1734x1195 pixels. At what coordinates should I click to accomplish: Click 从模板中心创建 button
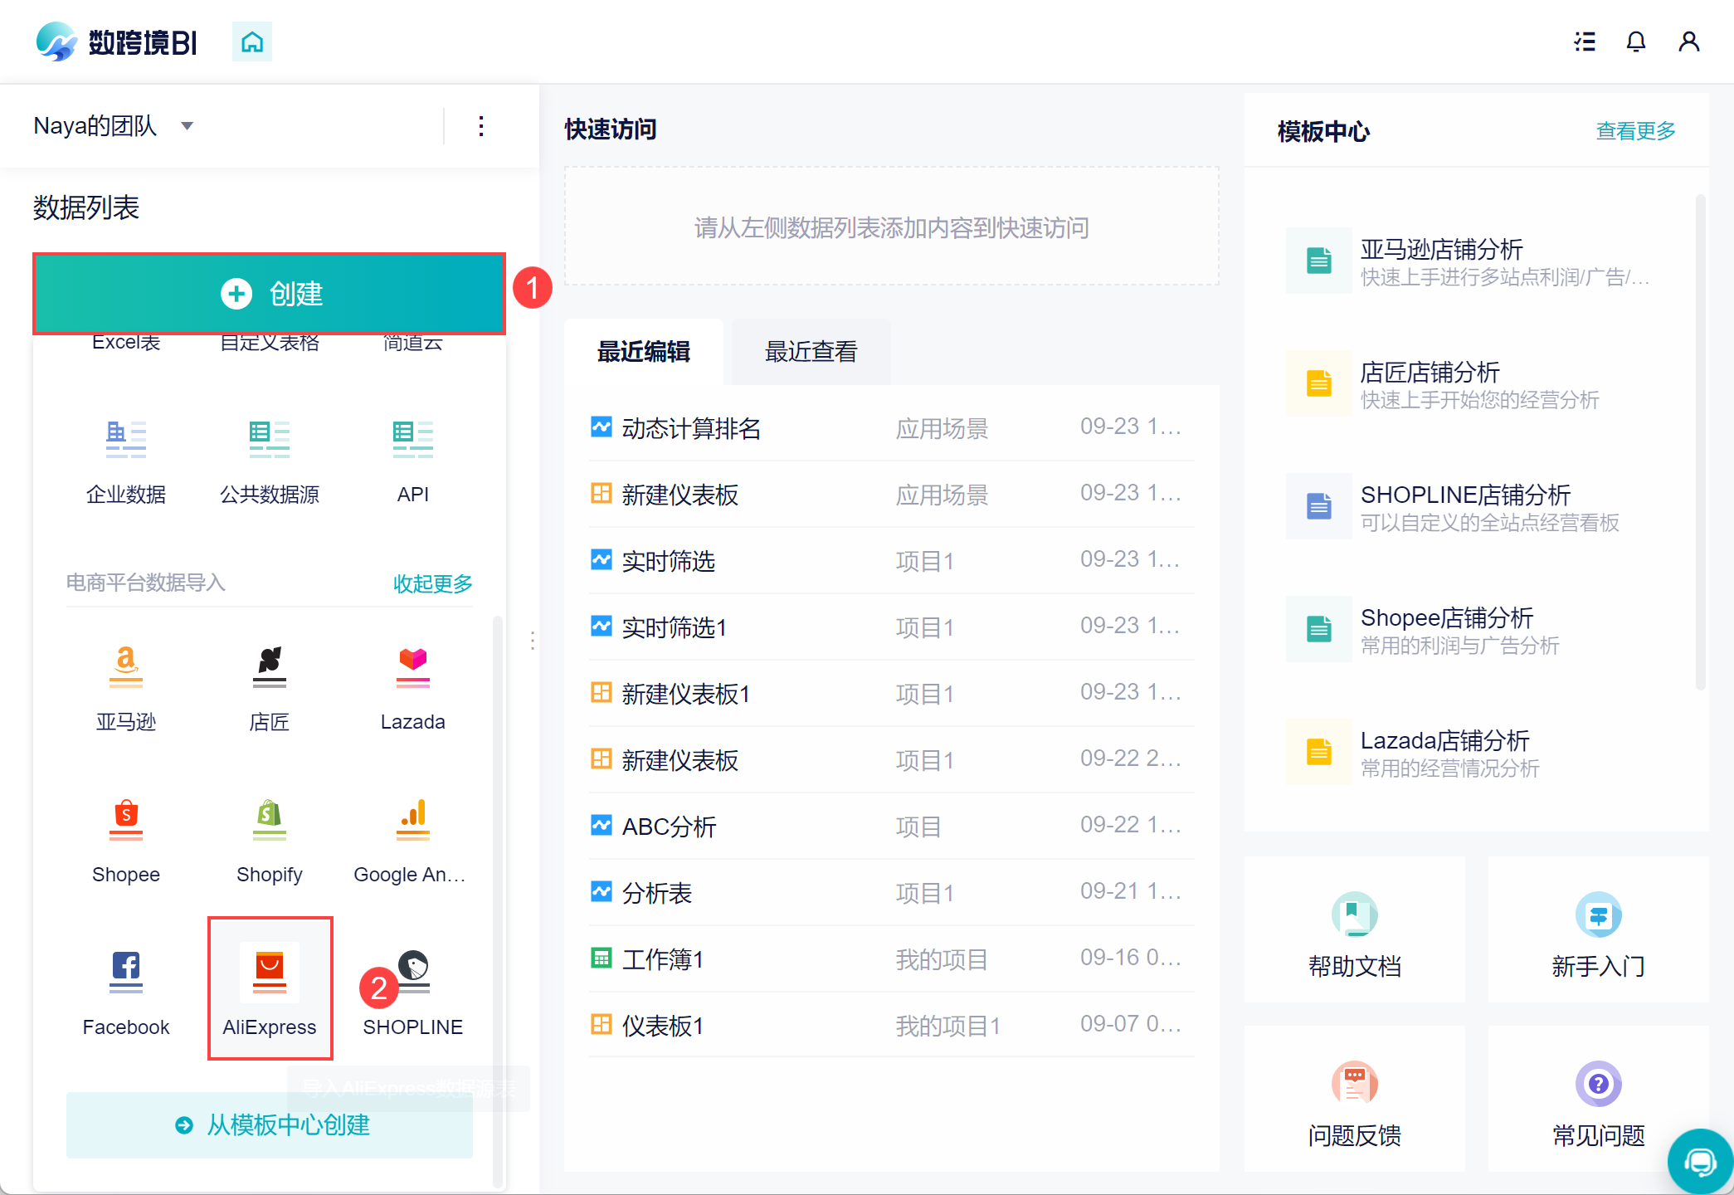(270, 1125)
